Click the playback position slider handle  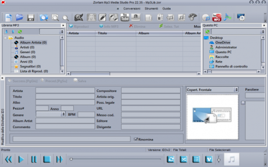tap(71, 159)
